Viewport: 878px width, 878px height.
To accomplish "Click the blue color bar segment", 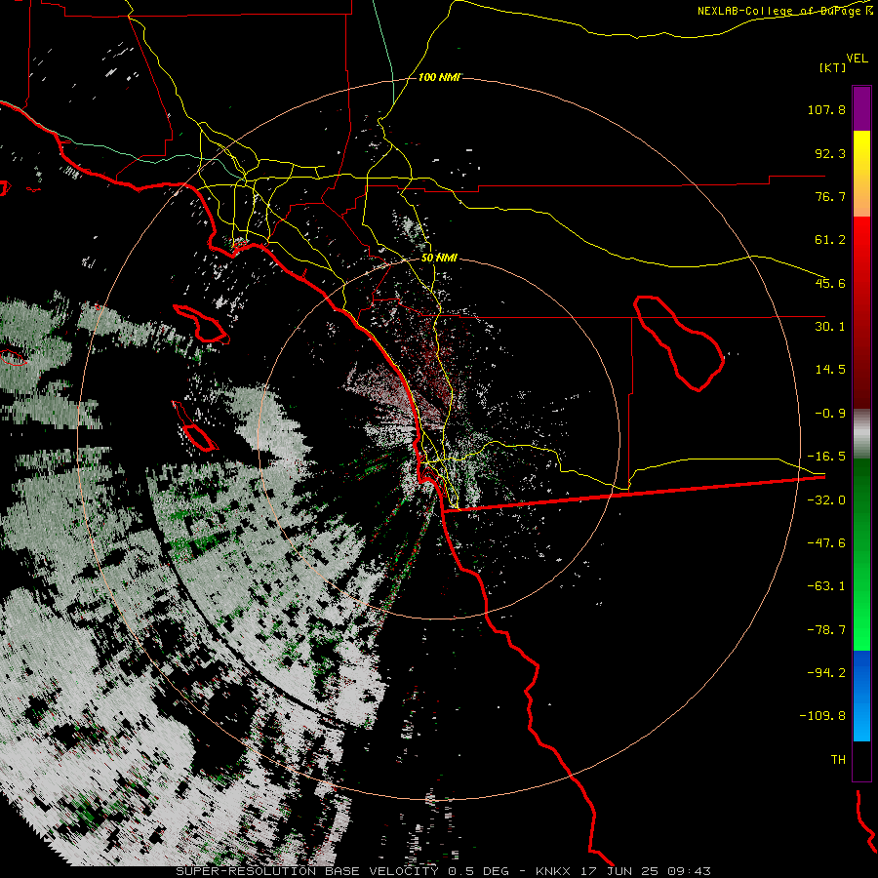I will 861,696.
